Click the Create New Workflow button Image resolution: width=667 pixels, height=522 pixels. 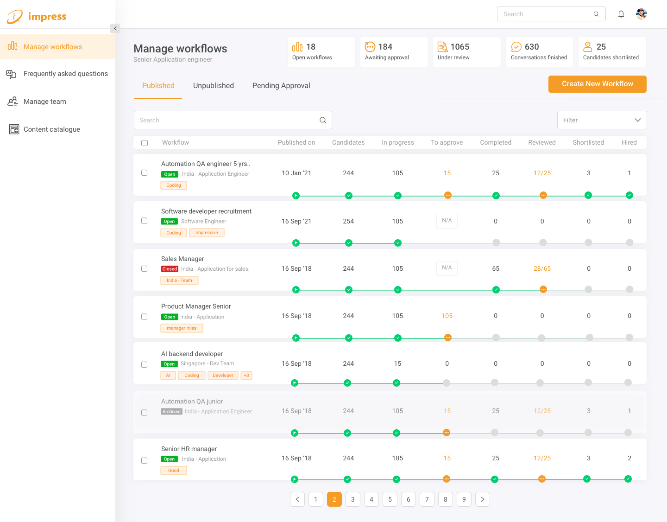point(597,84)
